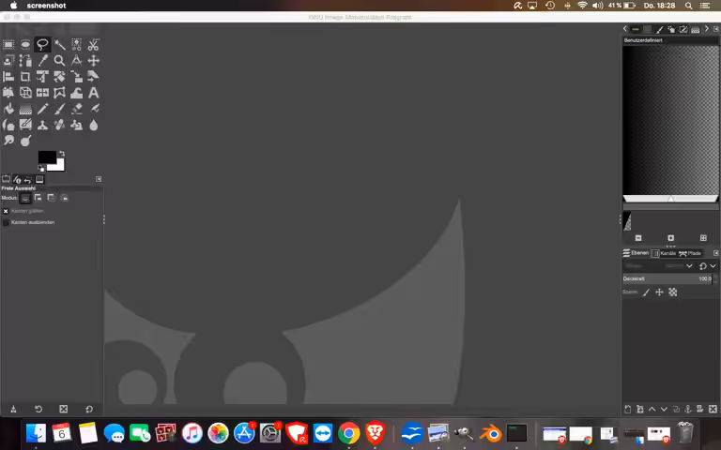Reset tool options to default values
721x450 pixels.
point(89,409)
